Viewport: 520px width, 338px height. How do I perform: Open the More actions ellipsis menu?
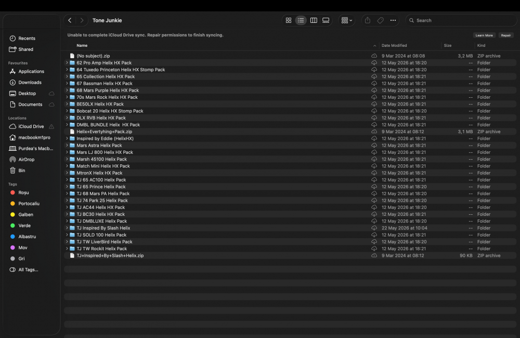tap(393, 20)
